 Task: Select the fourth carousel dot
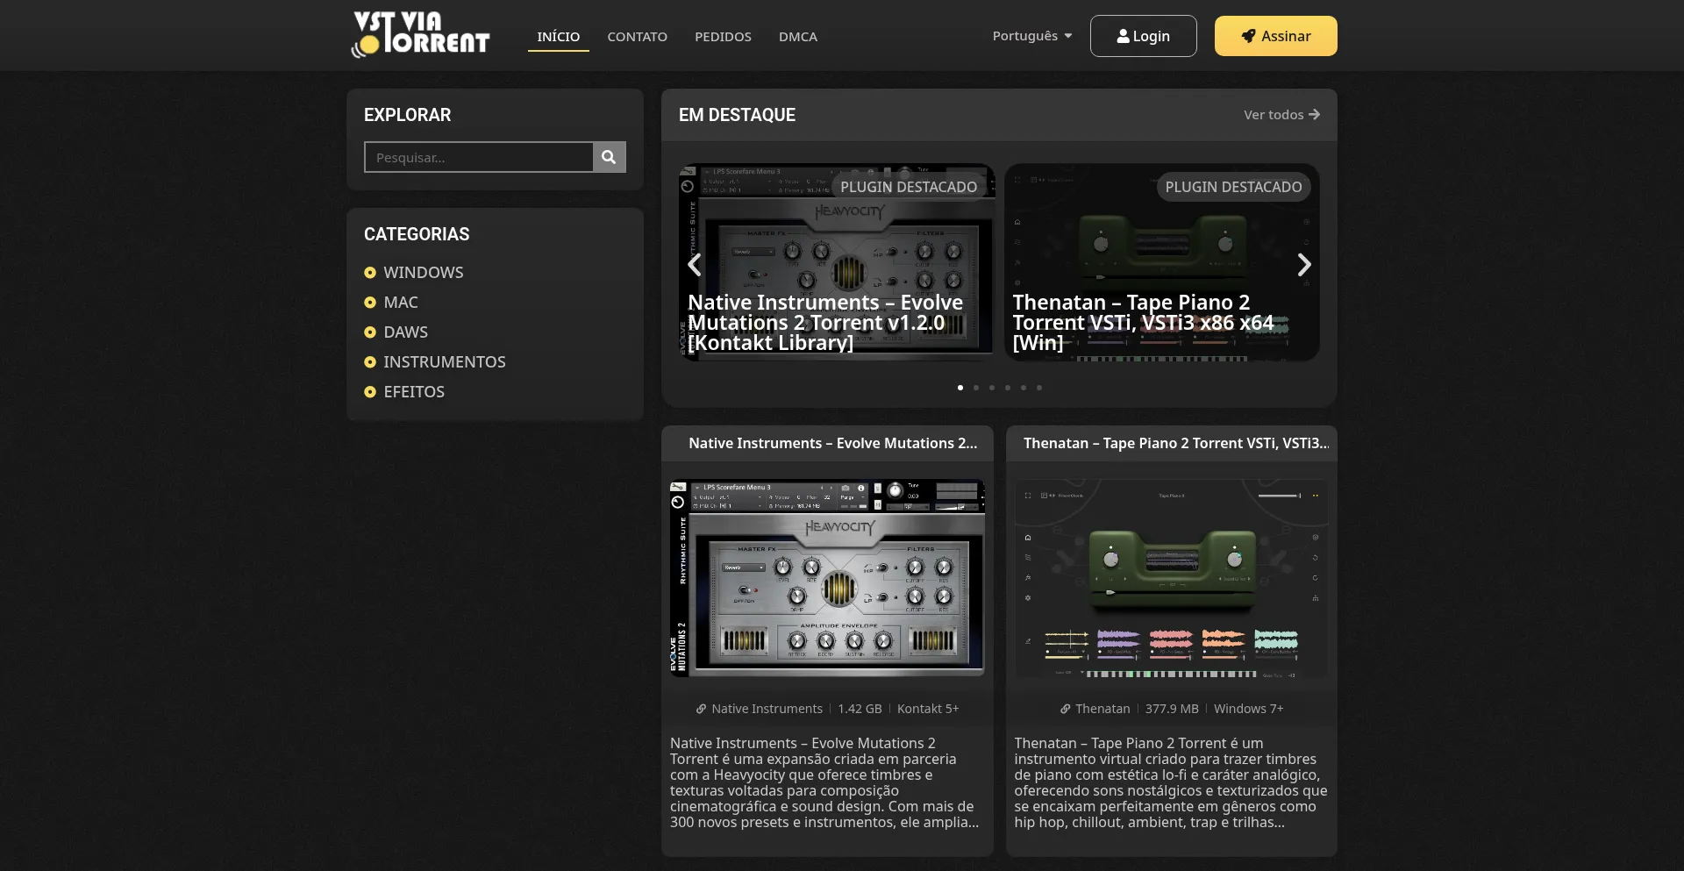click(1008, 388)
